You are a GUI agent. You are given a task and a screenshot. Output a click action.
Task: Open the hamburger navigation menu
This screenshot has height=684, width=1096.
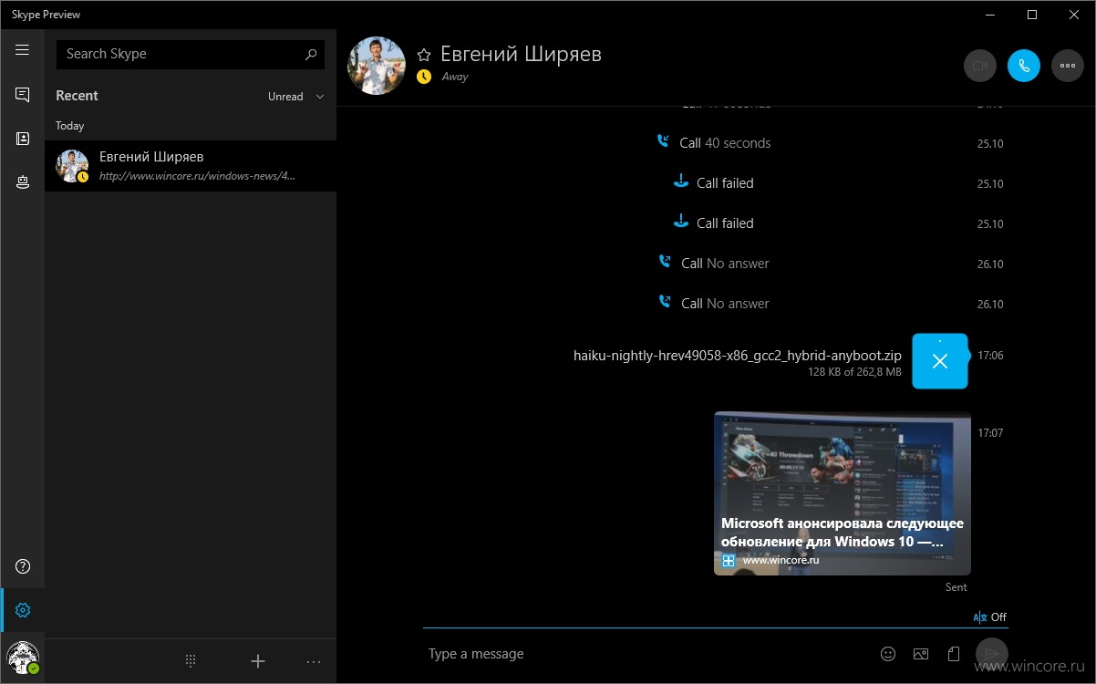[23, 50]
